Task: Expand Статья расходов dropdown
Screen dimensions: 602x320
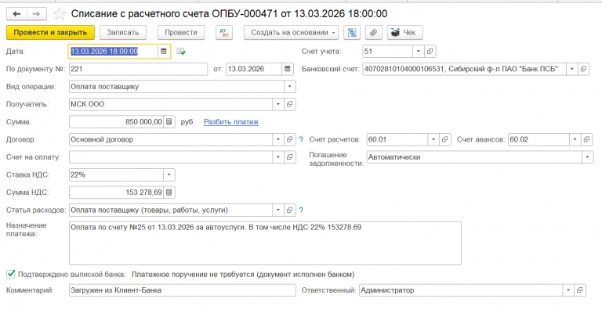Action: coord(278,210)
